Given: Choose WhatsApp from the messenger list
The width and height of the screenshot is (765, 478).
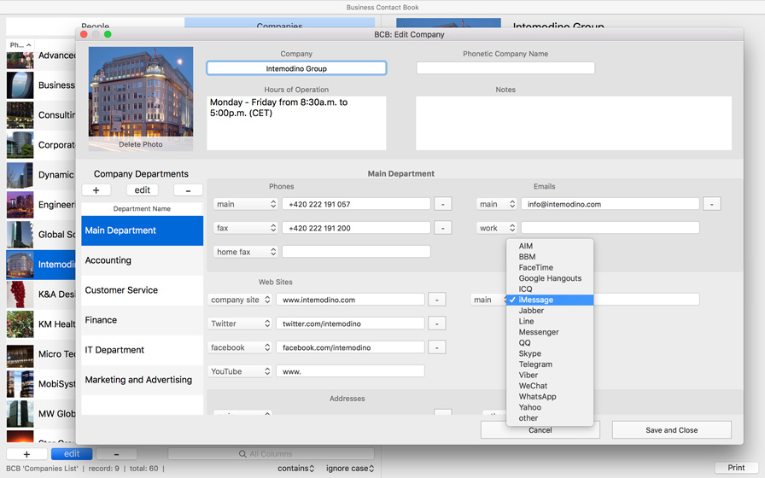Looking at the screenshot, I should point(550,396).
